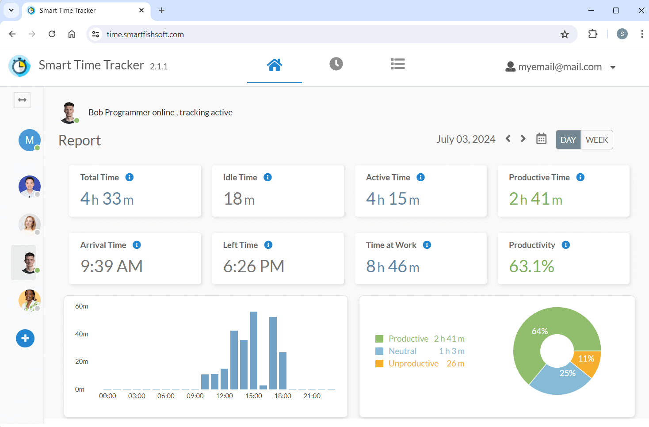Open the list view tab
649x427 pixels.
click(398, 64)
